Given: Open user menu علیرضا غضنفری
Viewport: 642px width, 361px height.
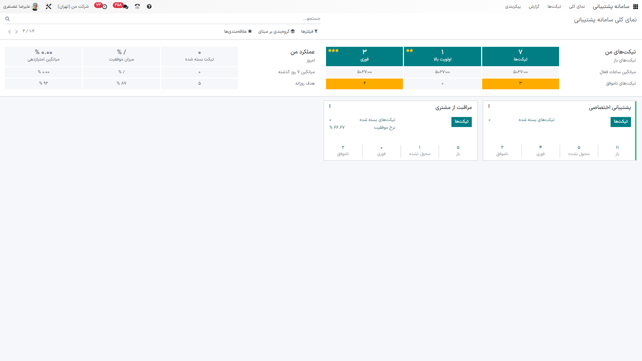Looking at the screenshot, I should [x=21, y=7].
